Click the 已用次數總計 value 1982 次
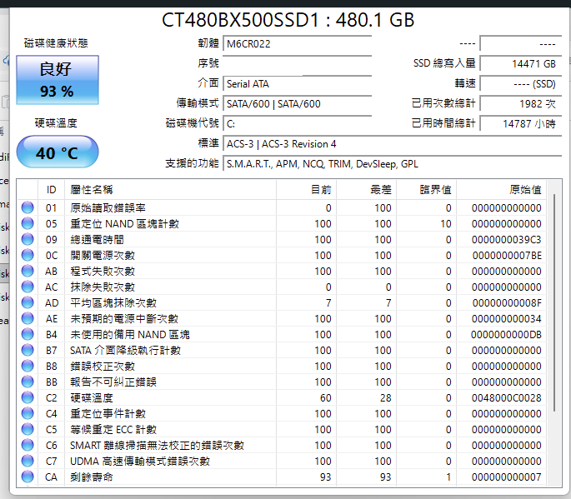 pos(521,104)
